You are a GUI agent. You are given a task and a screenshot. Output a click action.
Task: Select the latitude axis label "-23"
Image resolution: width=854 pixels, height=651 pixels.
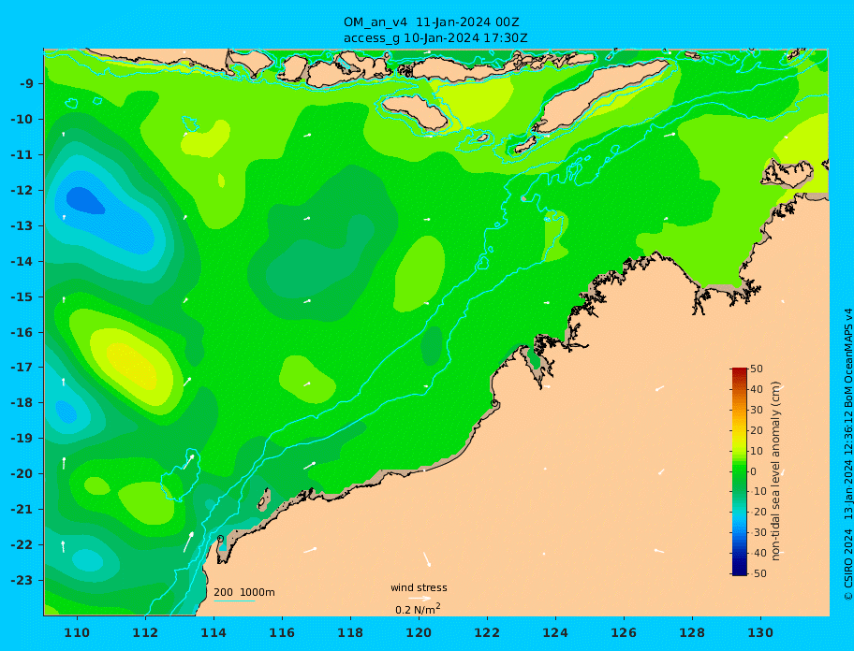tap(22, 580)
